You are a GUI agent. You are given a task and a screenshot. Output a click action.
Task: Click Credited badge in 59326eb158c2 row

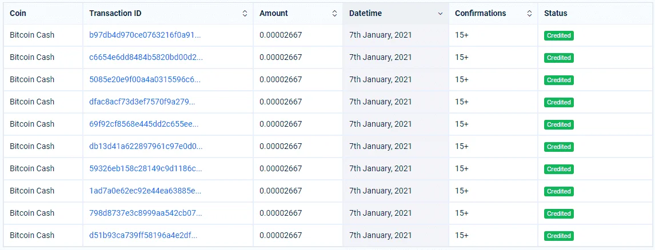(559, 169)
